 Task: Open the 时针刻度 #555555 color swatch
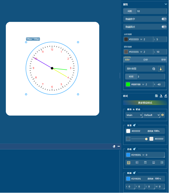[126, 52]
